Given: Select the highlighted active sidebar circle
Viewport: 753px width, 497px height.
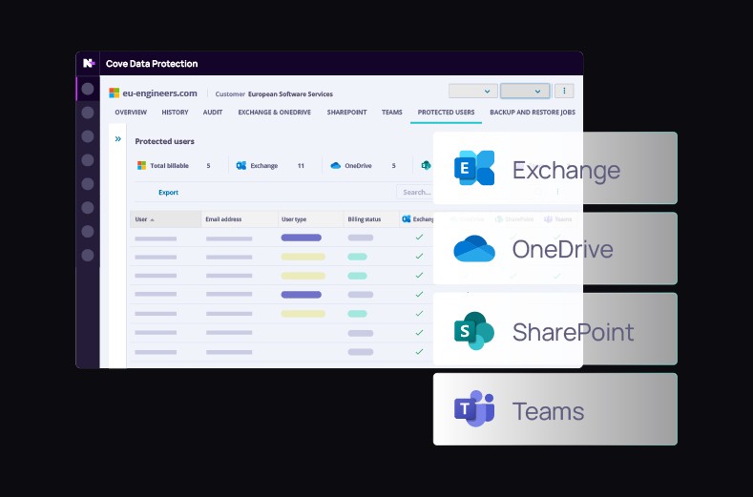Looking at the screenshot, I should [88, 89].
